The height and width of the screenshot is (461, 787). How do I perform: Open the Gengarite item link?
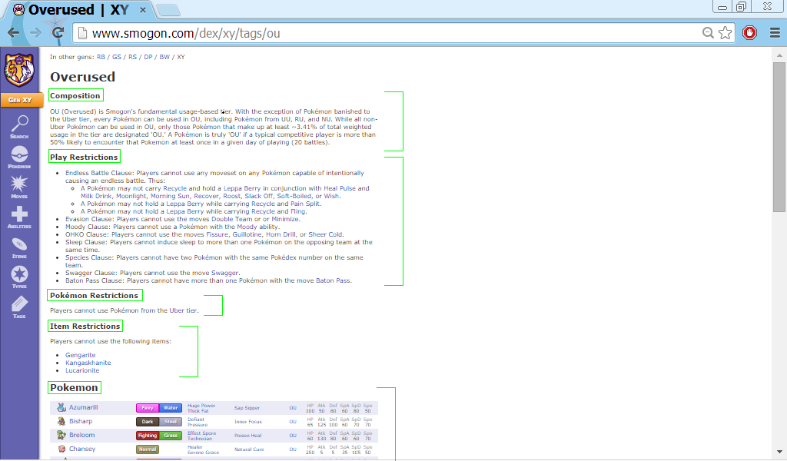coord(80,355)
